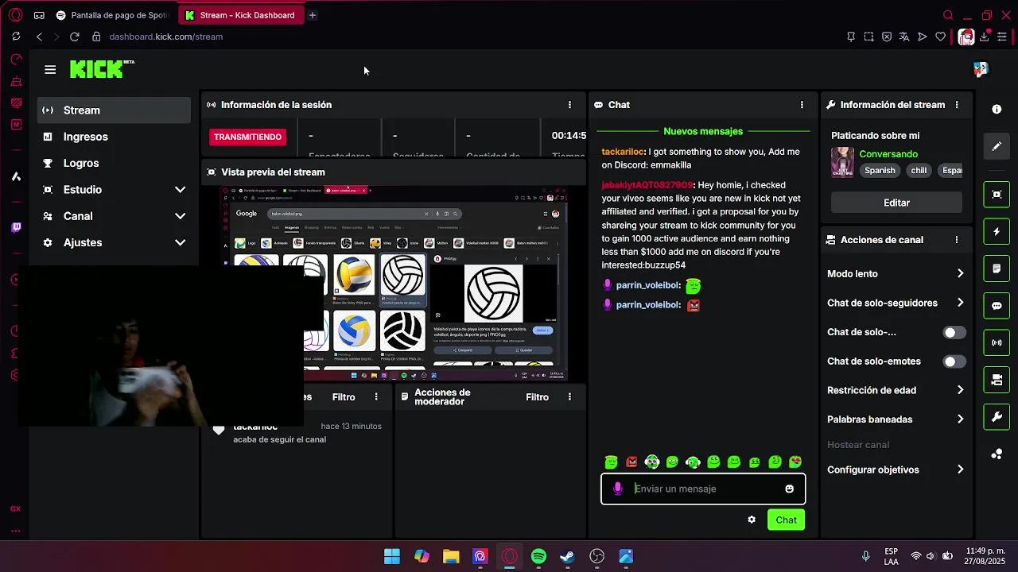Image resolution: width=1018 pixels, height=572 pixels.
Task: Go to Ingresos in the left sidebar
Action: [114, 137]
